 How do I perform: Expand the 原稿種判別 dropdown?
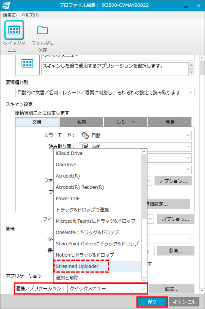(104, 92)
